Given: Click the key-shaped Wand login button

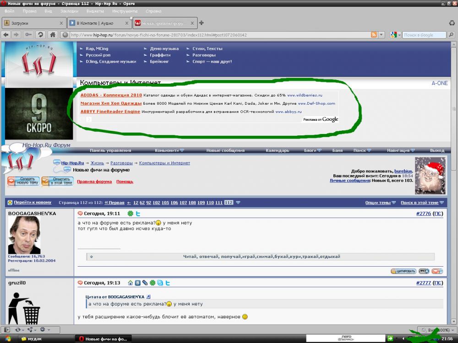Looking at the screenshot, I should [x=28, y=35].
